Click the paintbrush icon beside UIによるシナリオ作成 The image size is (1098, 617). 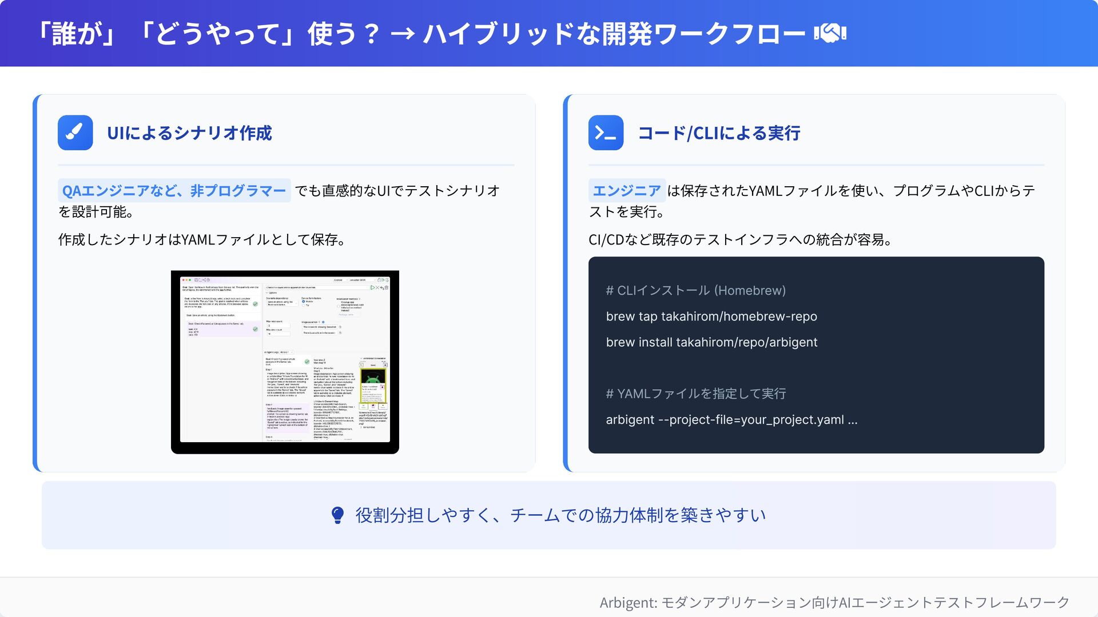[75, 133]
